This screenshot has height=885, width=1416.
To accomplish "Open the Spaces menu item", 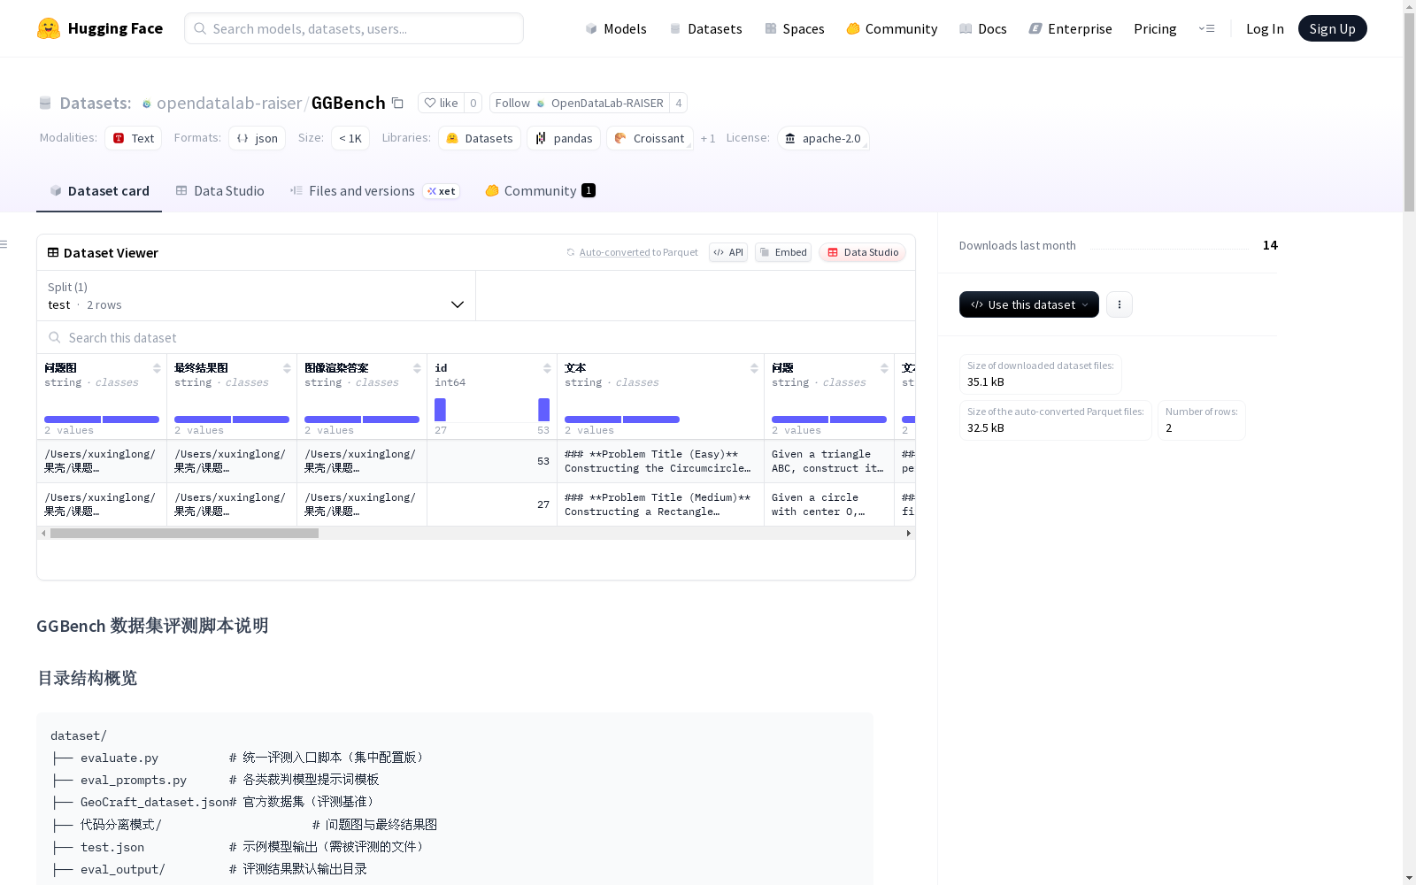I will tap(795, 28).
